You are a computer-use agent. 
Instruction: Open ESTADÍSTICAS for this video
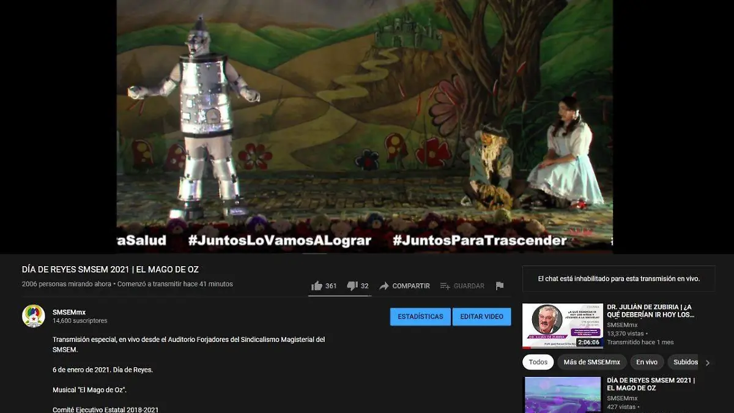click(420, 316)
